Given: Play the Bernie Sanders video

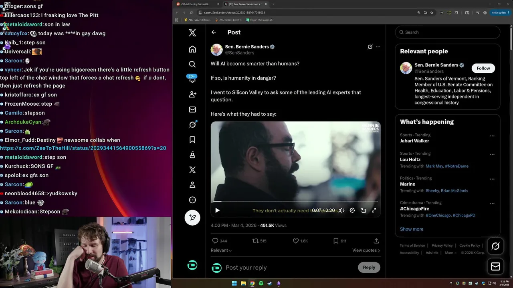Looking at the screenshot, I should pyautogui.click(x=217, y=210).
